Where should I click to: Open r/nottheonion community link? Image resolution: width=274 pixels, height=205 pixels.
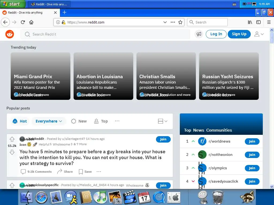pos(220,155)
